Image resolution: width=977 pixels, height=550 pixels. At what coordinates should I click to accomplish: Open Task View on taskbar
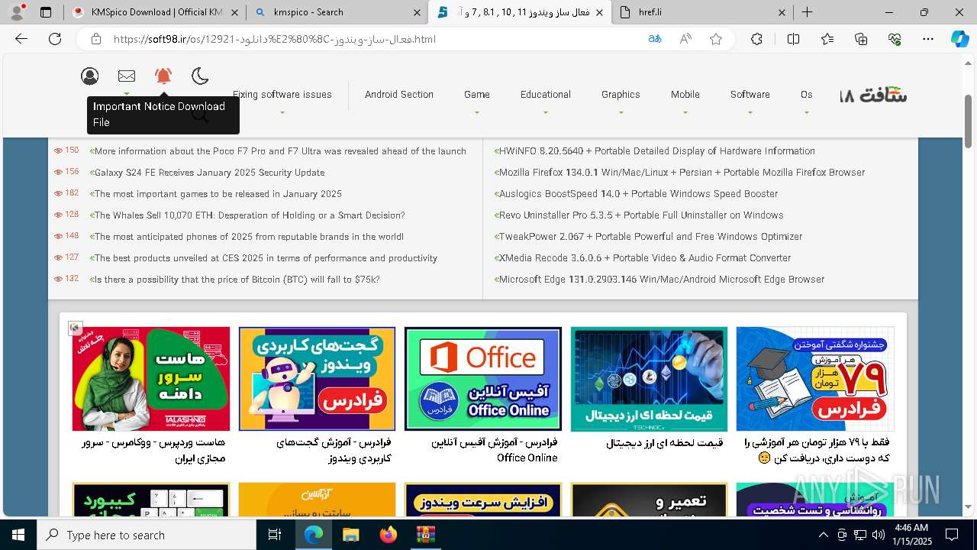275,535
